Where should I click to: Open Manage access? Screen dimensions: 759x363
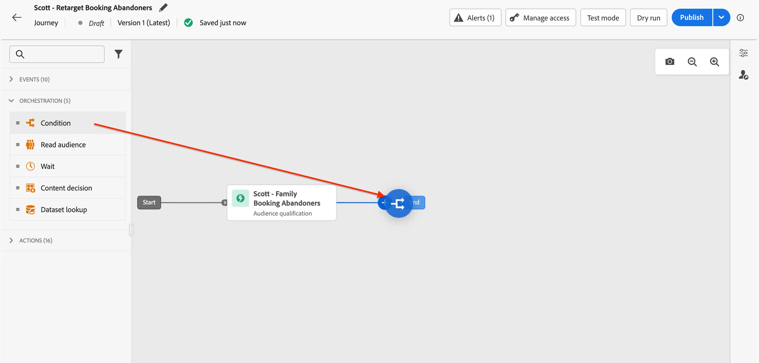541,18
